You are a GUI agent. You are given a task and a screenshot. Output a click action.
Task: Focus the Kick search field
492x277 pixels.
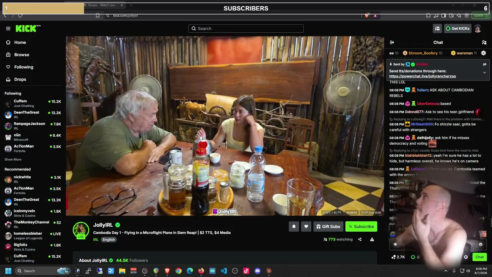[x=246, y=28]
